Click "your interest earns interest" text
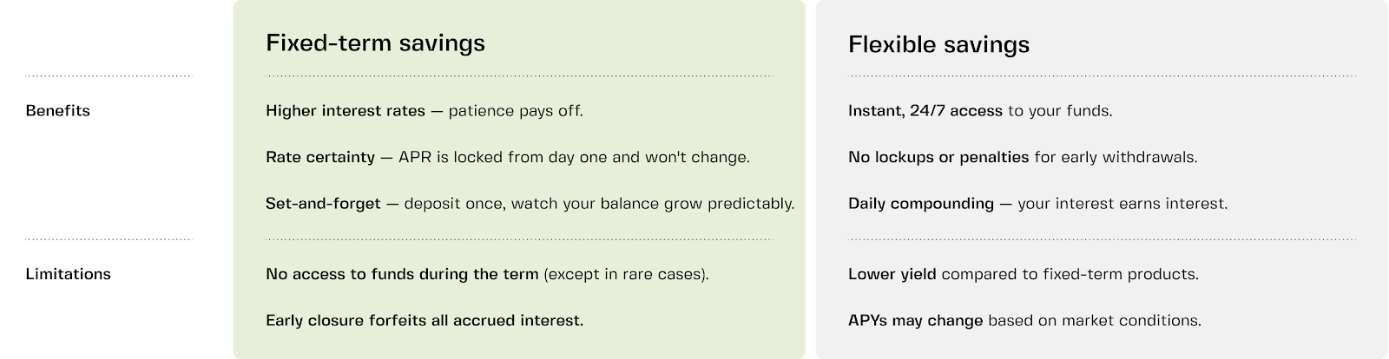 (1122, 204)
